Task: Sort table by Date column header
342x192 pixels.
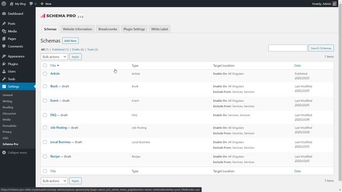Action: click(x=298, y=65)
